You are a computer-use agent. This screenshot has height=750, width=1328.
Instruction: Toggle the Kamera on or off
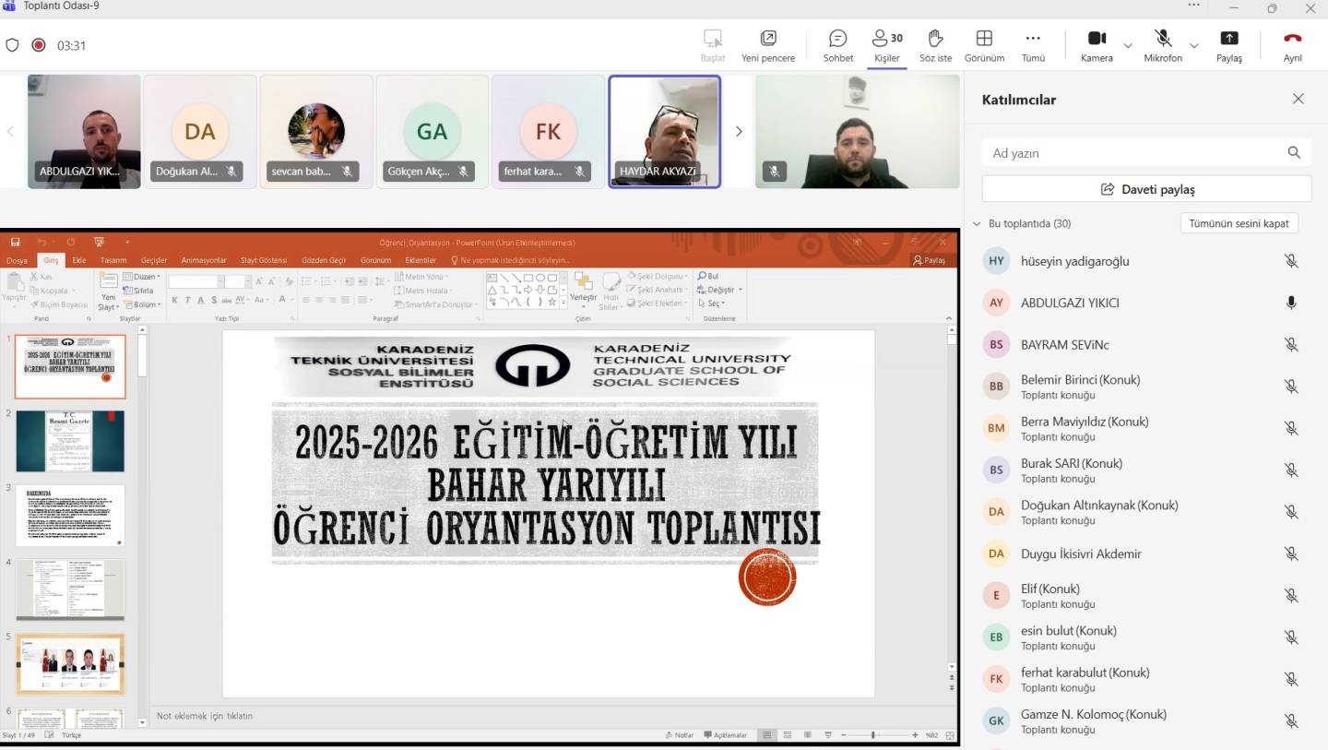tap(1097, 39)
